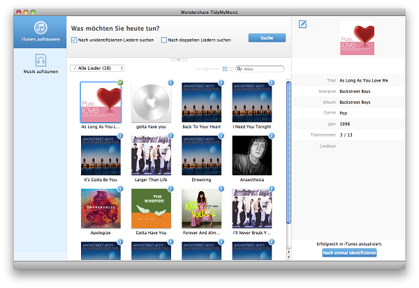The width and height of the screenshot is (419, 288).
Task: Click info icon on gotta have you
Action: coord(171,83)
